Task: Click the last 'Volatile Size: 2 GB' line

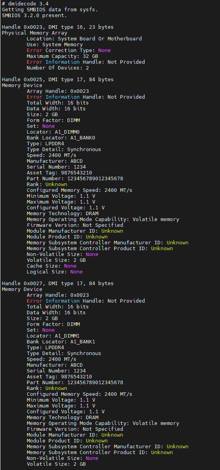Action: (56, 464)
